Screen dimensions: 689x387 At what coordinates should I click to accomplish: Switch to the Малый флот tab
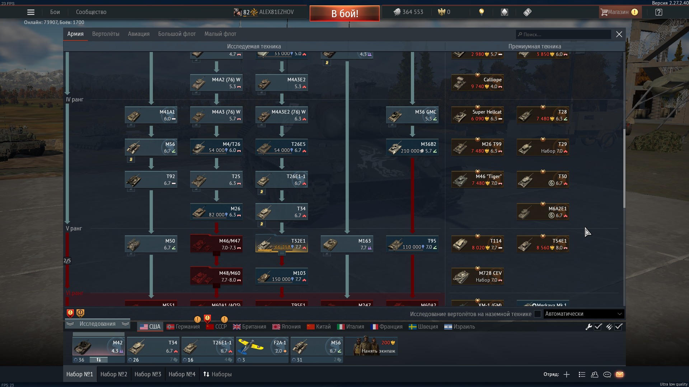(220, 34)
